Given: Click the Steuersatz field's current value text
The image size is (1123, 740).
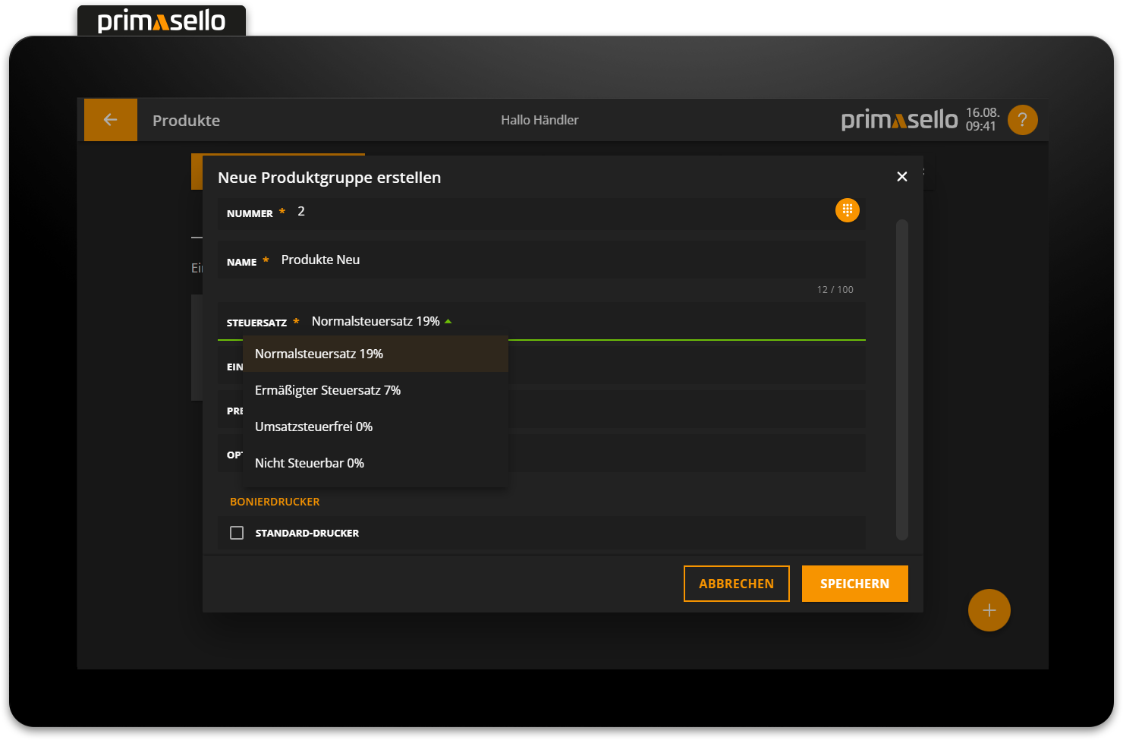Looking at the screenshot, I should coord(375,322).
